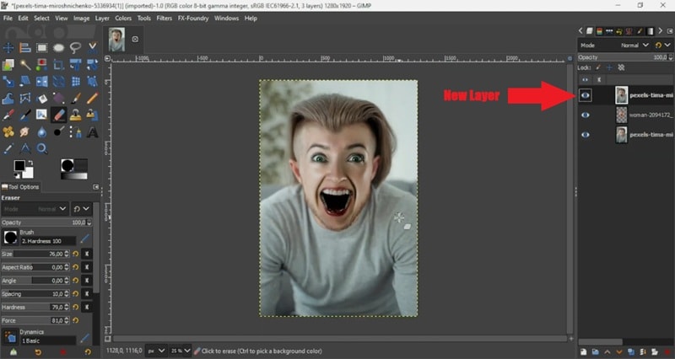
Task: Show the next dock tabs with right chevron
Action: coord(661,31)
